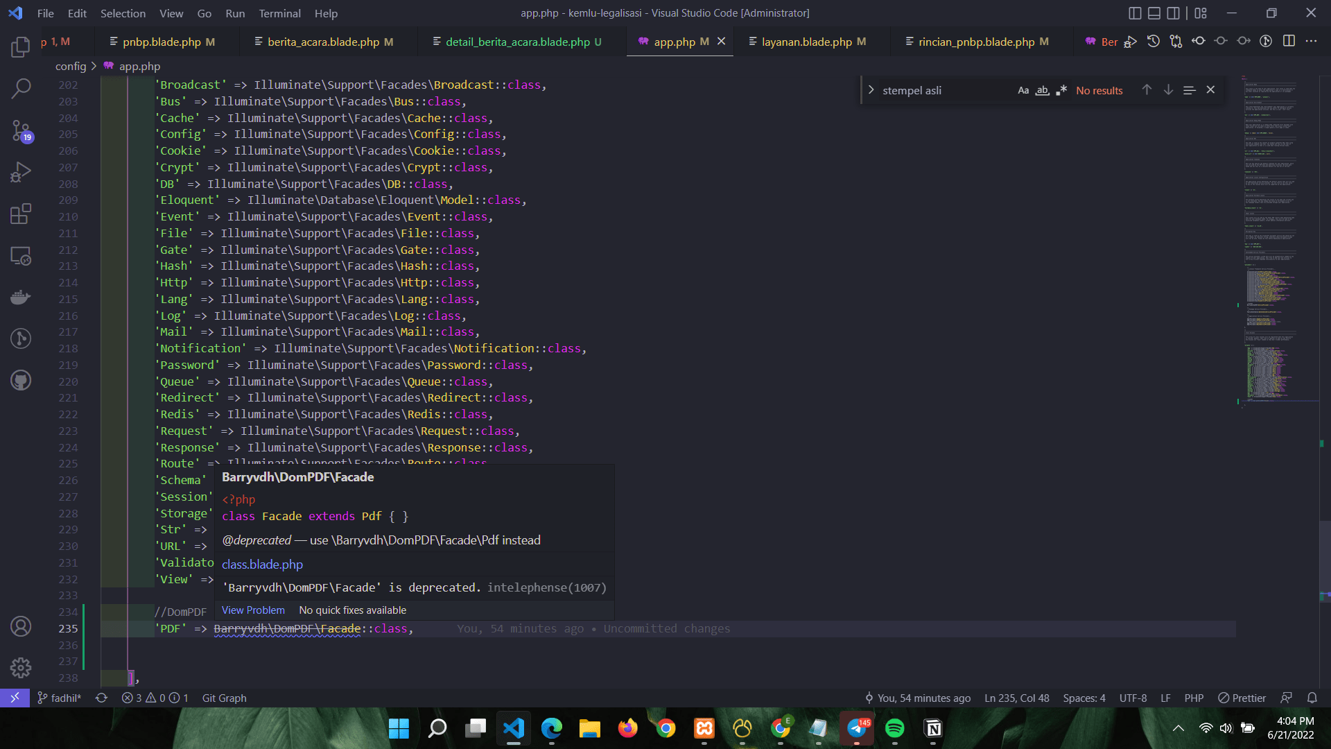
Task: Toggle Match Whole Word in find
Action: [x=1042, y=90]
